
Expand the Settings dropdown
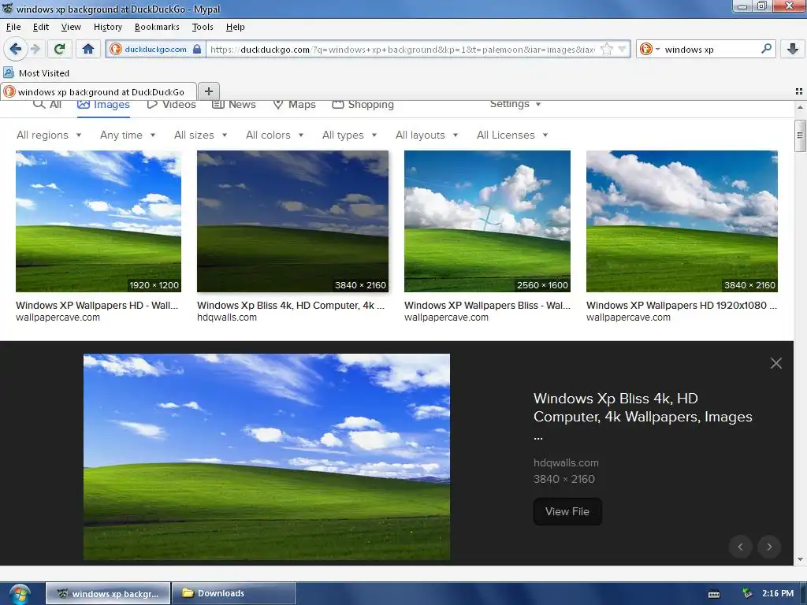pos(515,104)
